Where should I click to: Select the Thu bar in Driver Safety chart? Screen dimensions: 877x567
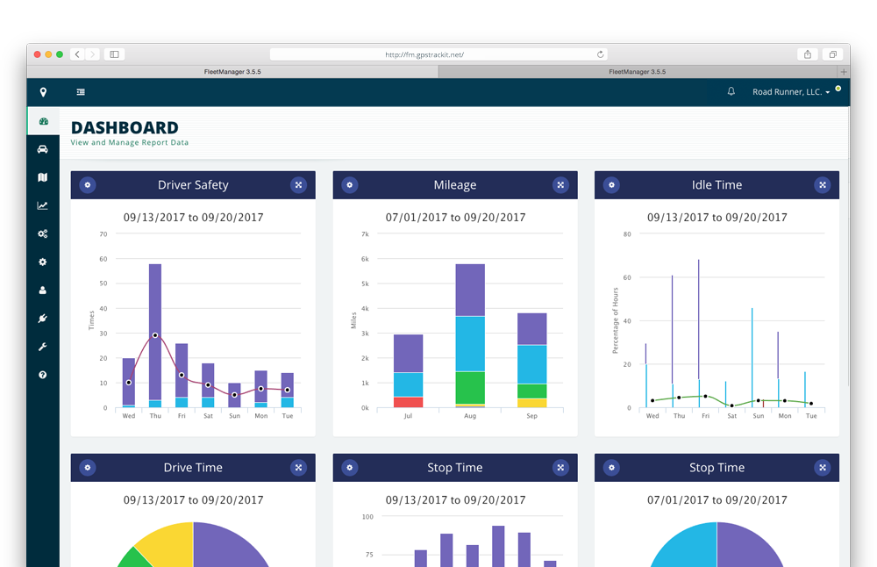(155, 335)
